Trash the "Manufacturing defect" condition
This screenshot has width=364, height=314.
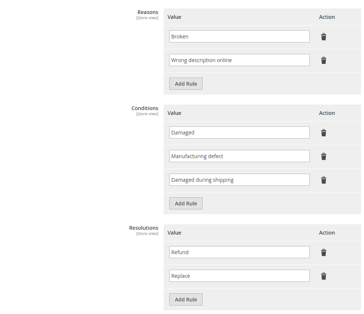[323, 157]
